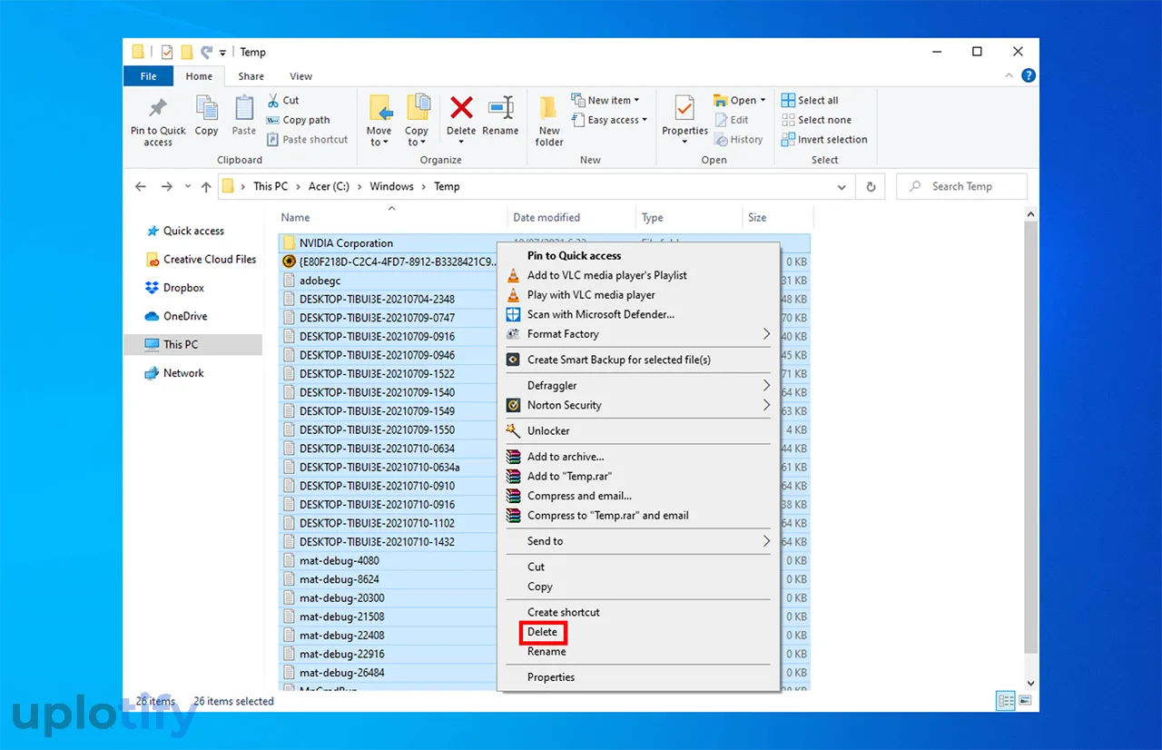The image size is (1162, 750).
Task: Click the red X Delete ribbon icon
Action: [461, 109]
